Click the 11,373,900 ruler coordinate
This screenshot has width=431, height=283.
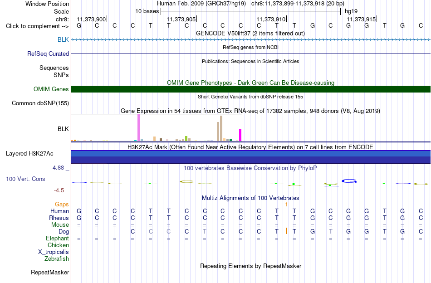[91, 19]
